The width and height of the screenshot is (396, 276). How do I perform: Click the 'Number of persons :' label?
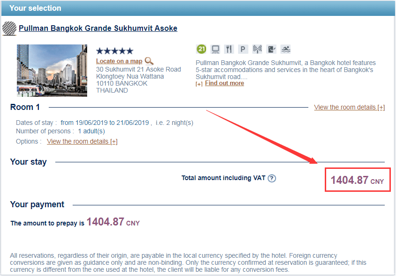click(45, 131)
